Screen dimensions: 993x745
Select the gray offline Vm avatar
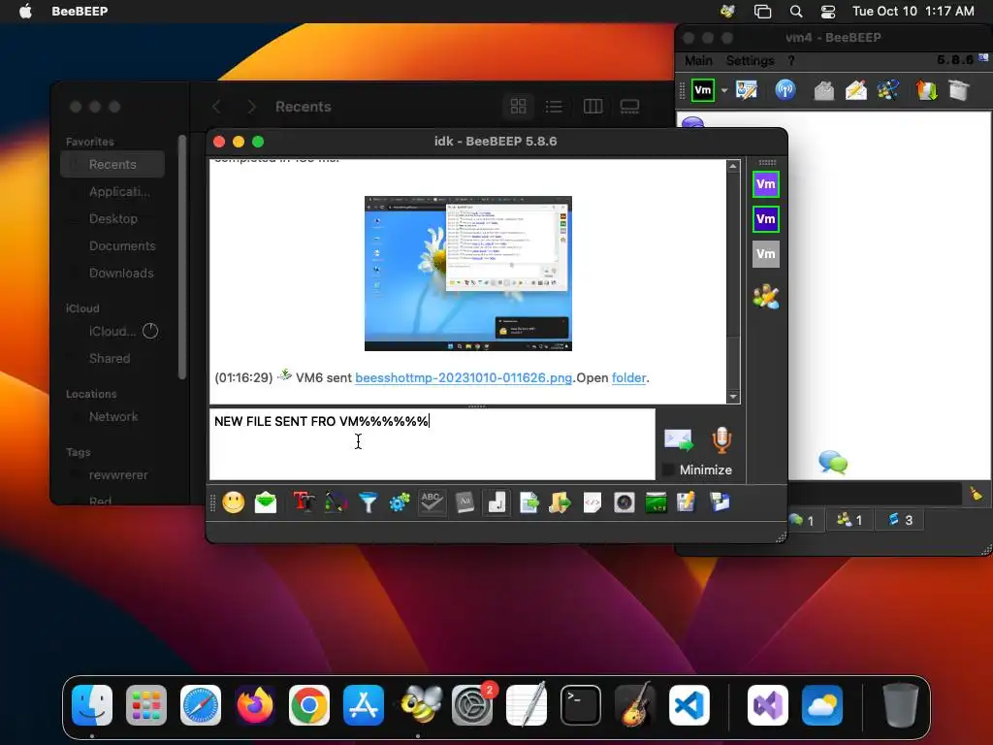coord(766,254)
